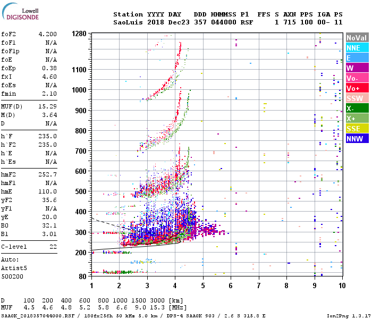Click the hmF2 value 252.7
372x319 pixels.
point(48,174)
